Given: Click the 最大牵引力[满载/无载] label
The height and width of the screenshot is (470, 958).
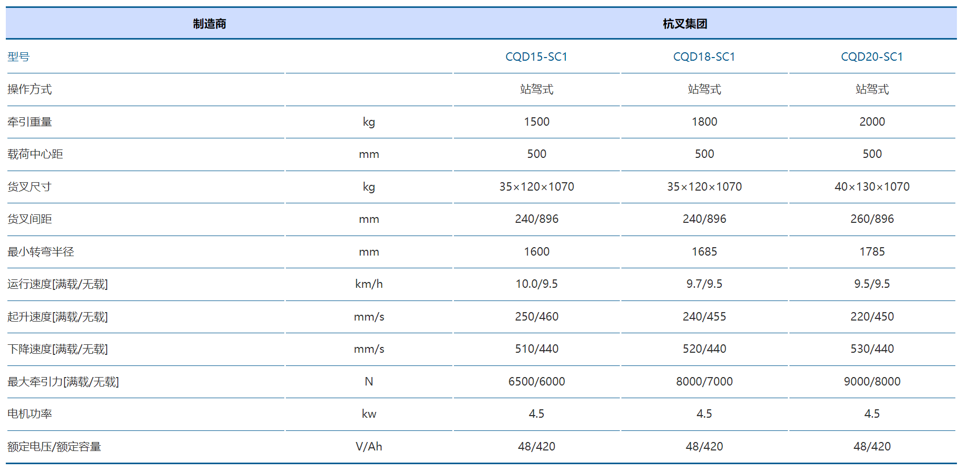Looking at the screenshot, I should [x=63, y=382].
